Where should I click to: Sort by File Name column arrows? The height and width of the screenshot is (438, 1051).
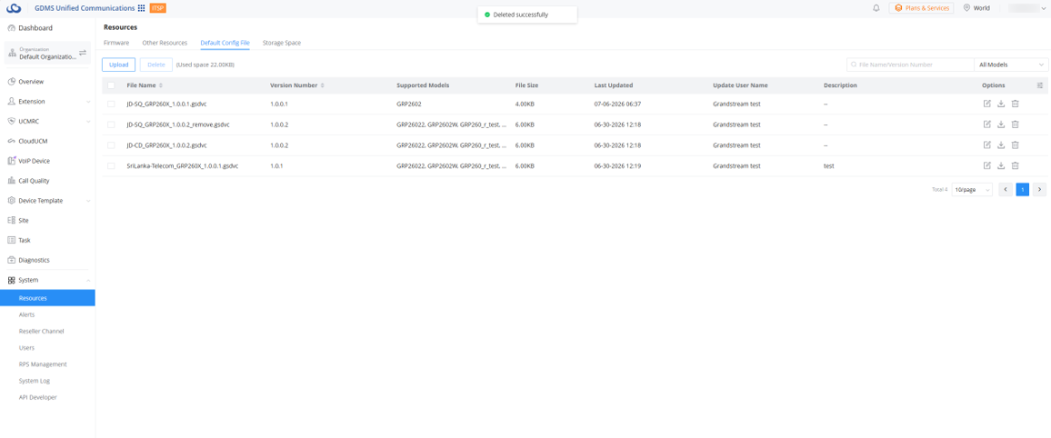click(161, 85)
